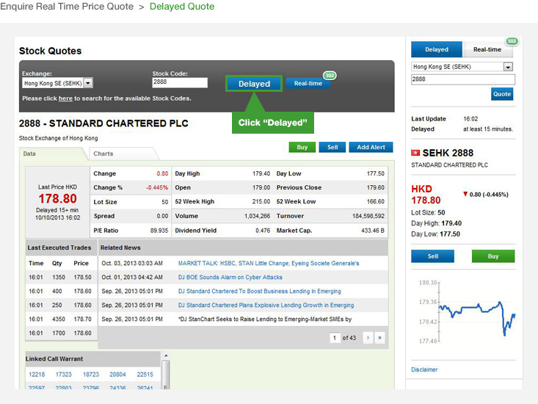The height and width of the screenshot is (404, 538).
Task: Click the Sell button in sidebar
Action: [432, 256]
